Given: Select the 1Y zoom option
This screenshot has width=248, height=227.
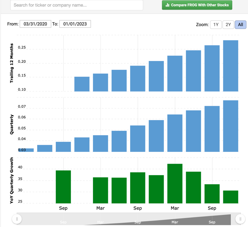Looking at the screenshot, I should tap(216, 25).
